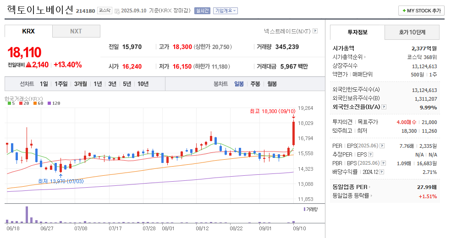Click the 최저 13,970 (07/03) chart marker
451x238 pixels.
pos(60,181)
